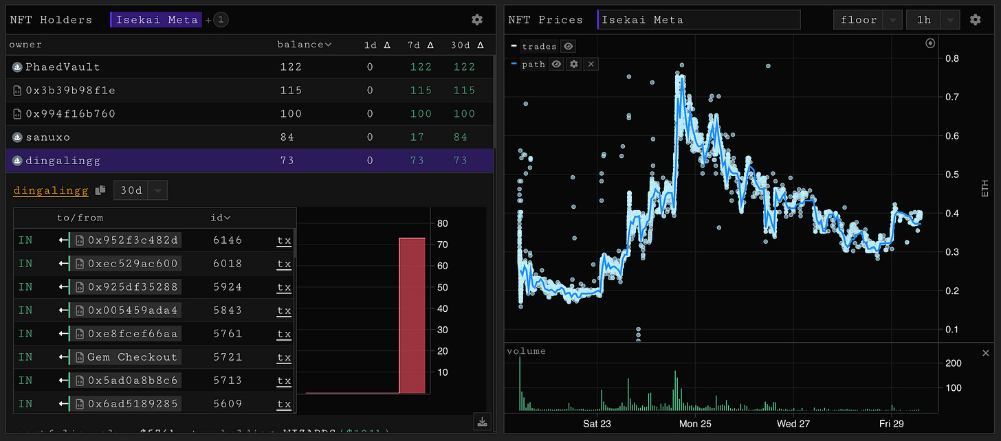Click the file icon beside 0x925df35288
This screenshot has width=1001, height=441.
(x=80, y=287)
